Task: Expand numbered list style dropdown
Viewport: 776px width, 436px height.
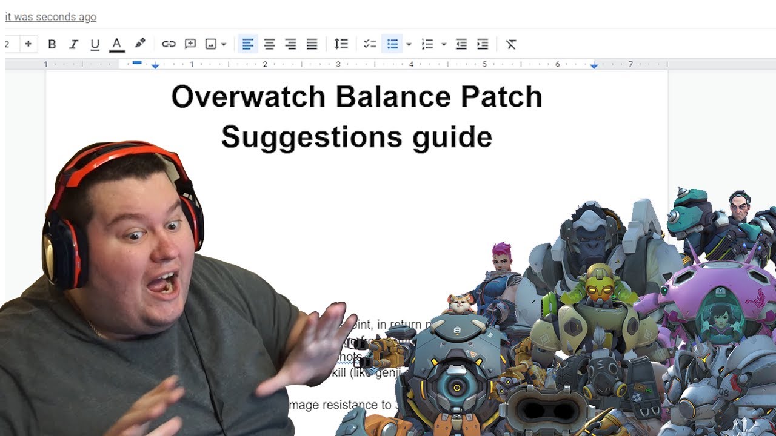Action: [444, 44]
